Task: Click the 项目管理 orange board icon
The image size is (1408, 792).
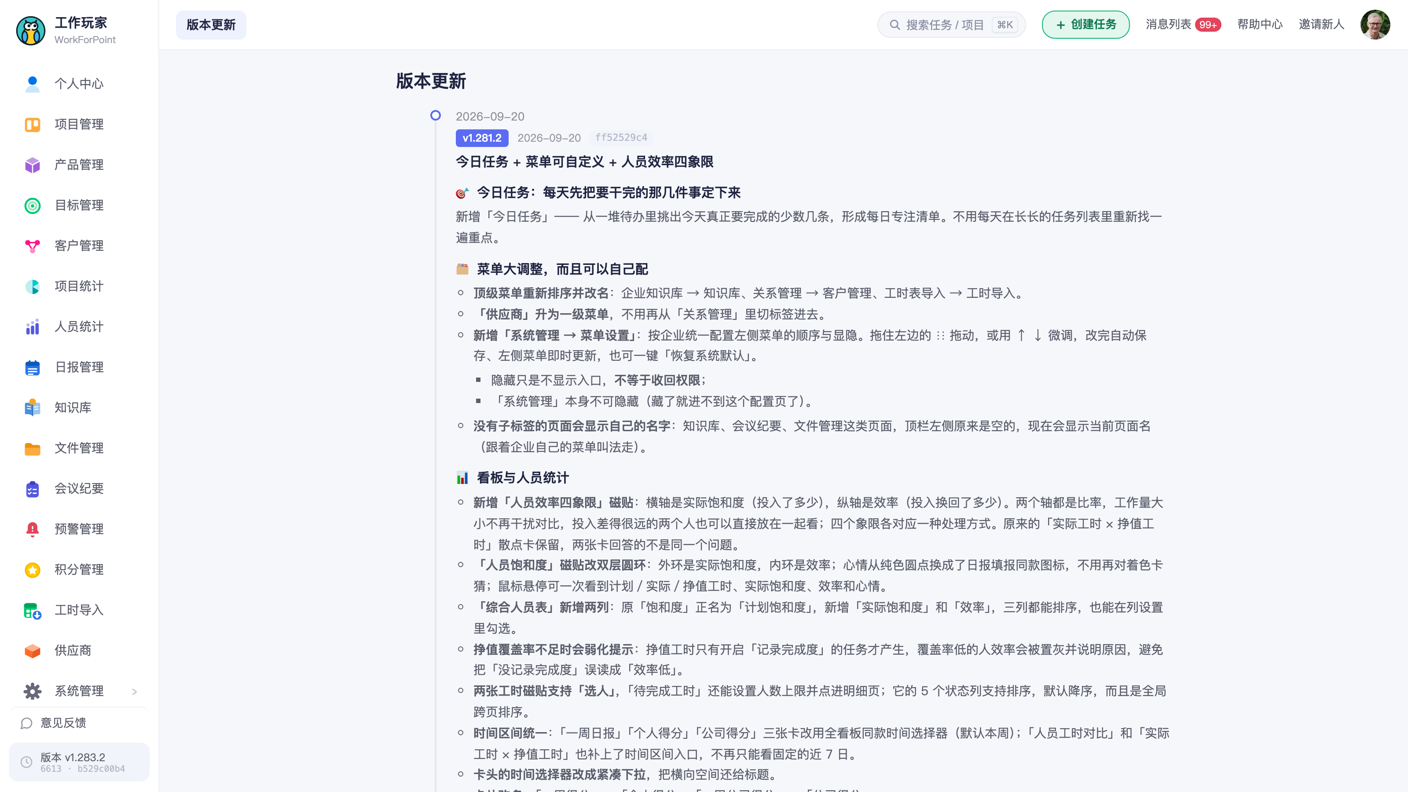Action: [32, 124]
